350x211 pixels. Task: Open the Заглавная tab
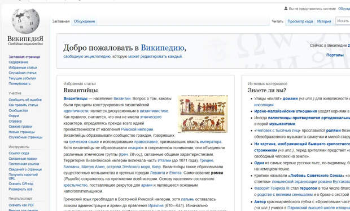point(61,21)
